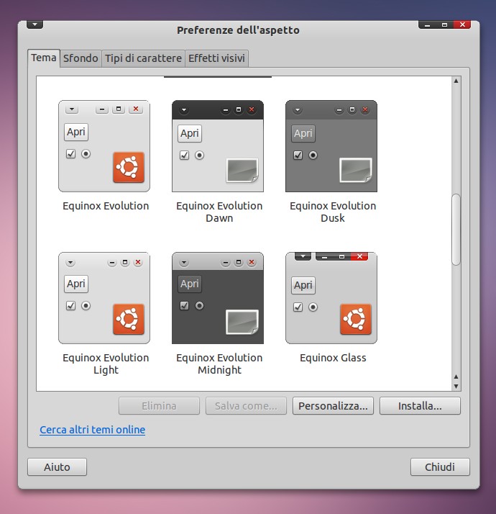Choose the Equinox Evolution Dusk theme thumbnail
496x514 pixels.
click(x=331, y=146)
